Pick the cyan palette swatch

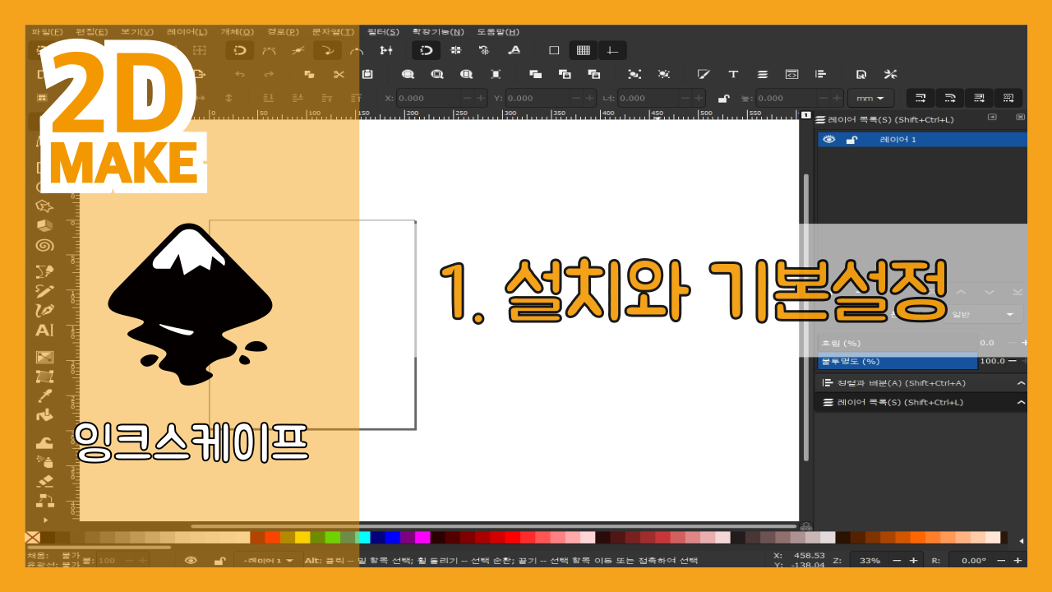coord(362,538)
